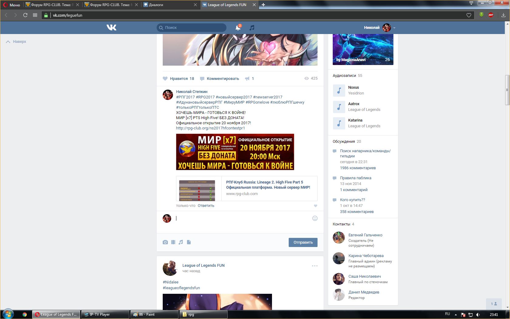Bookmark the page with heart icon

(x=469, y=15)
